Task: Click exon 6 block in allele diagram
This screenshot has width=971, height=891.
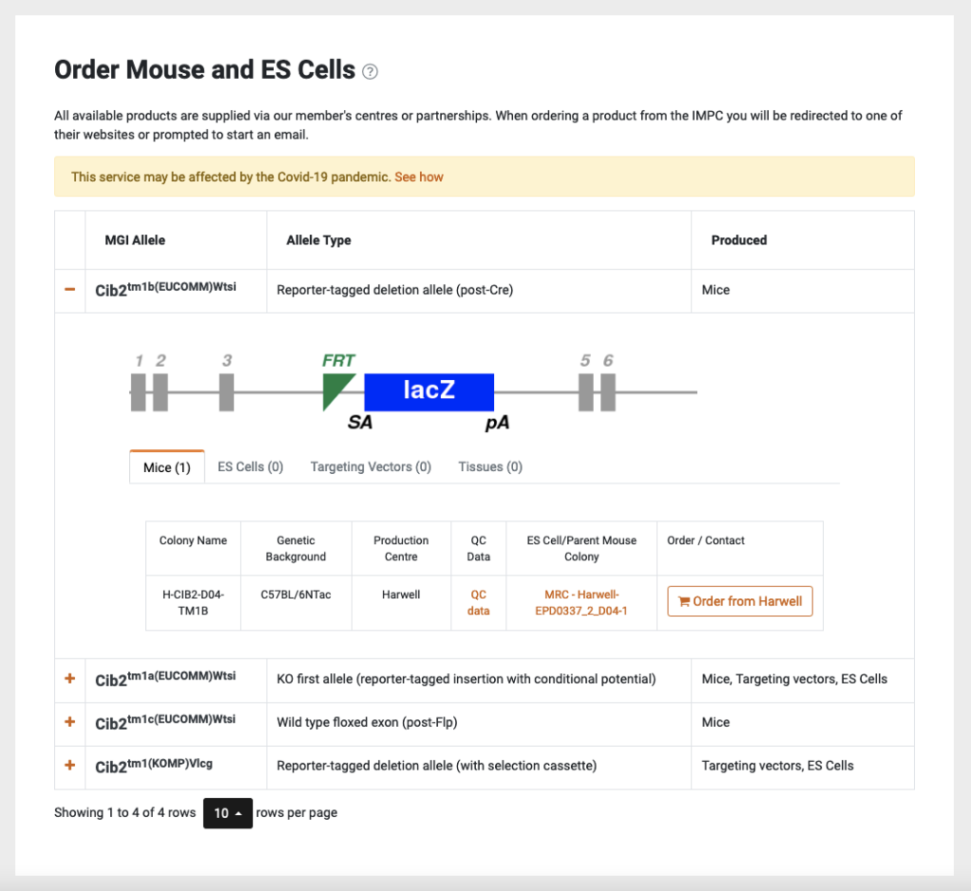Action: 608,391
